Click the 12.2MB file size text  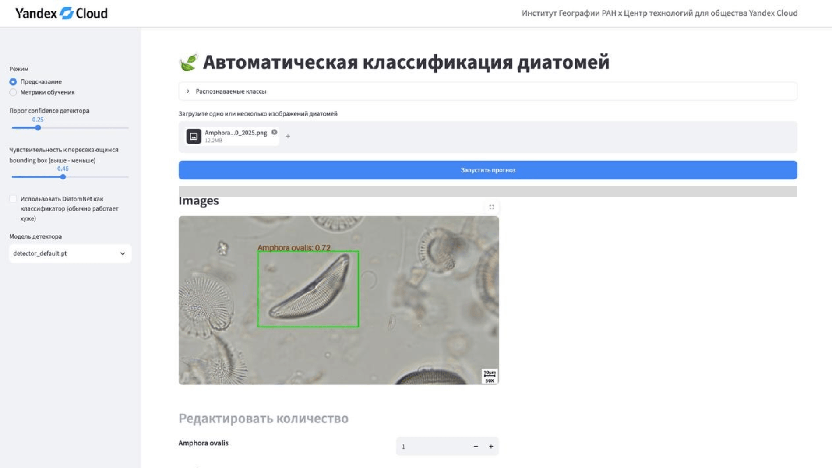tap(214, 141)
